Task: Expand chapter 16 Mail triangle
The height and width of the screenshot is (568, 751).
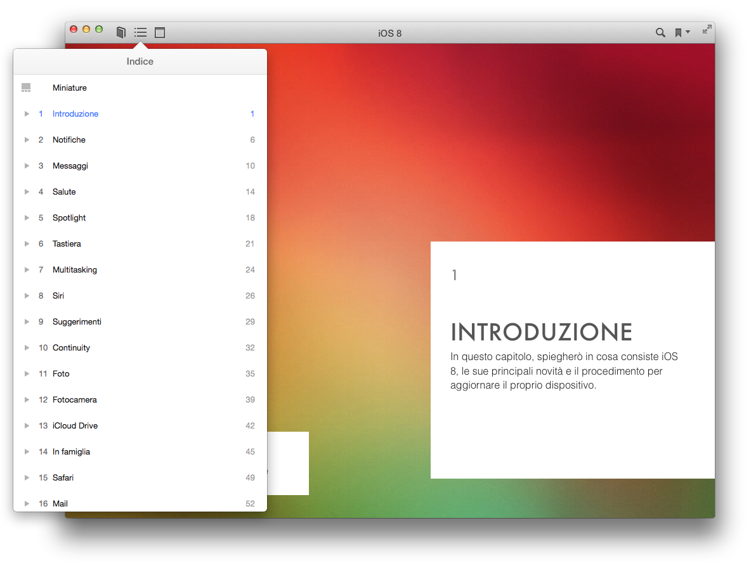Action: click(27, 503)
